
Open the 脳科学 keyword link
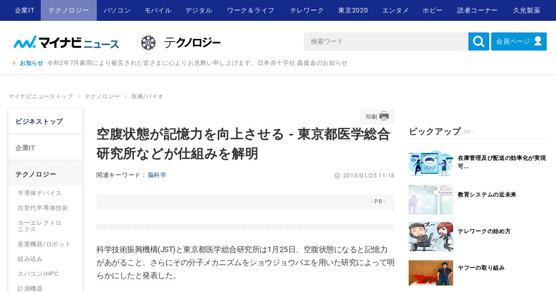[x=157, y=175]
